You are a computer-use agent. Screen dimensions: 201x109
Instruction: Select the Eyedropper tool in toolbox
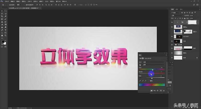coord(5,16)
